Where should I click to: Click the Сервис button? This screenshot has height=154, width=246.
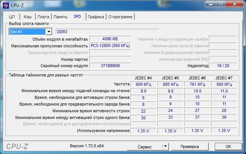coord(145,147)
